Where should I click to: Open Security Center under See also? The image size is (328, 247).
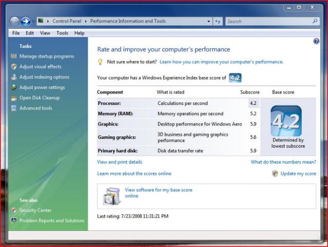coord(35,210)
